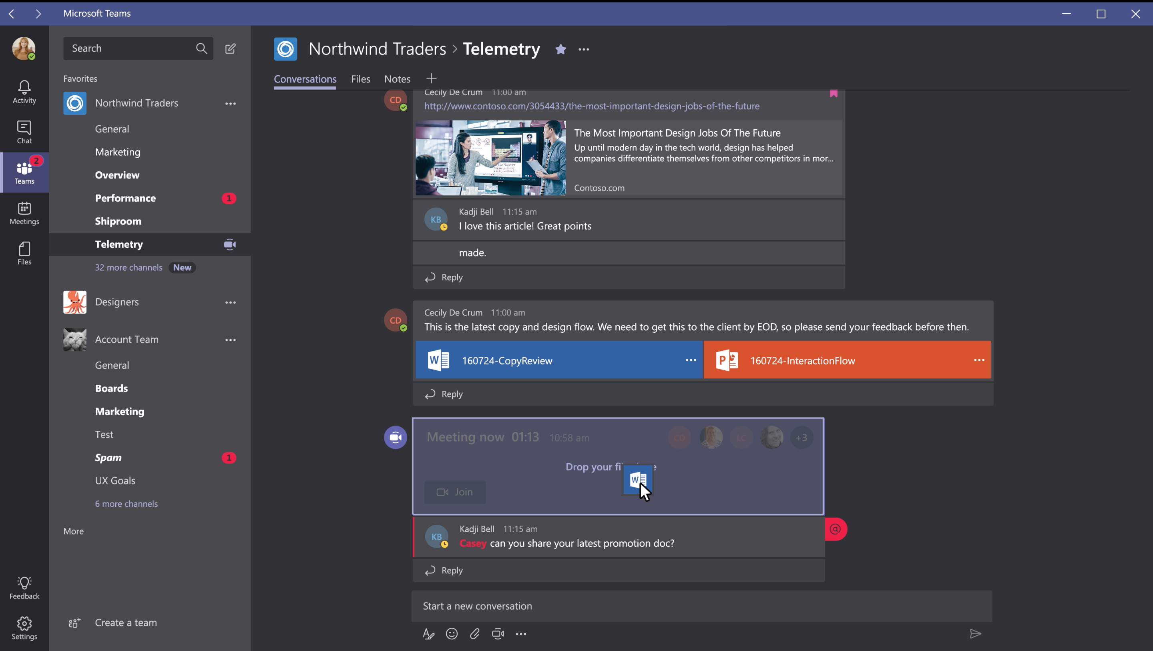This screenshot has height=651, width=1153.
Task: Click the search magnifier icon
Action: [201, 48]
